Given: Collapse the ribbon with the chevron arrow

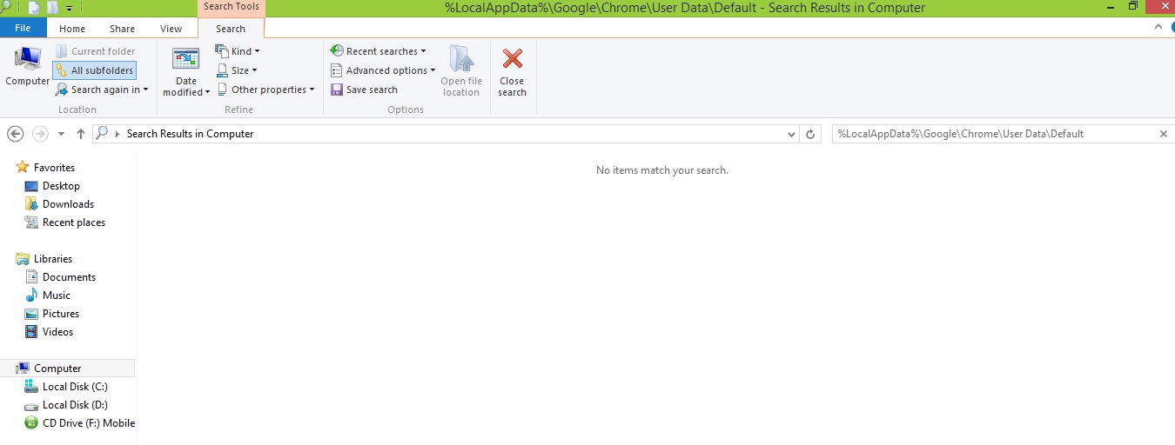Looking at the screenshot, I should (1158, 28).
